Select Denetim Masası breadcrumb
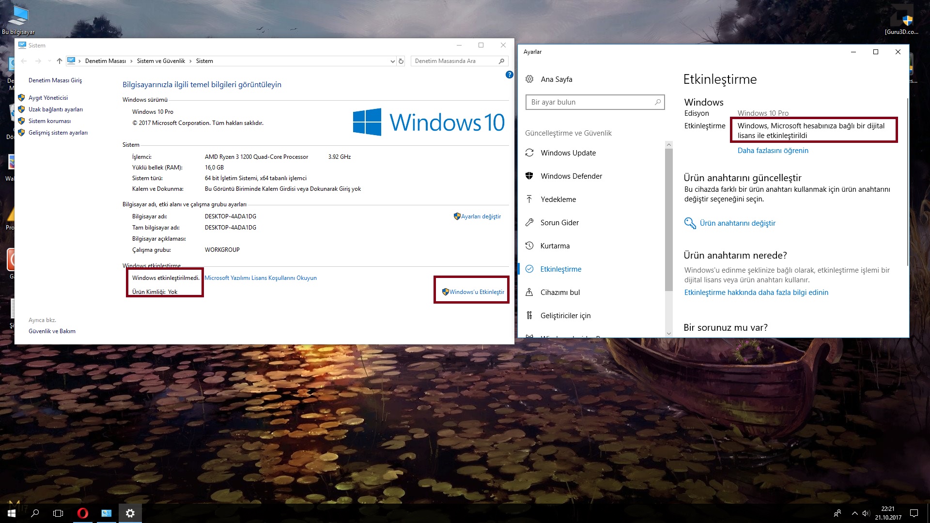The height and width of the screenshot is (523, 930). pos(105,61)
